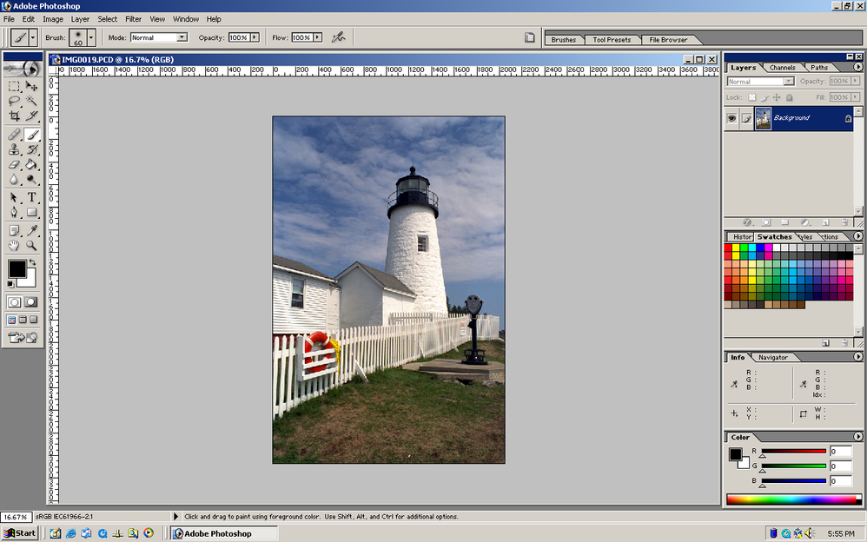Switch to the Channels tab
Screen dimensions: 867x542
[x=783, y=68]
